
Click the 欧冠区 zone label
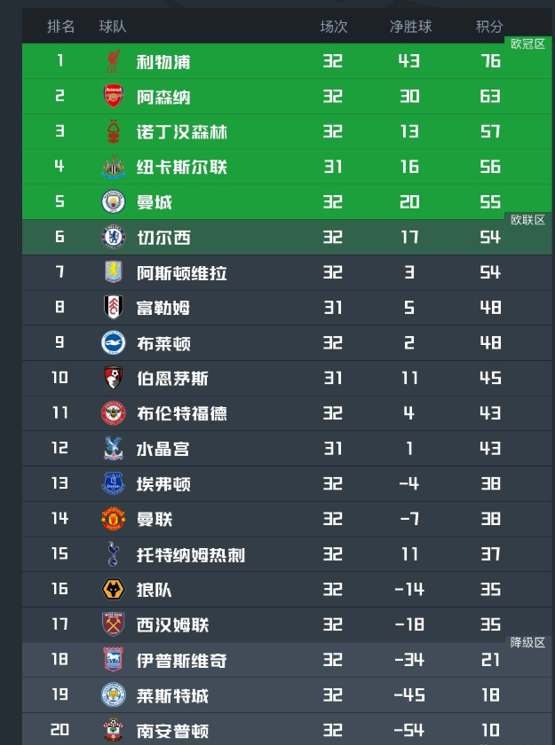pyautogui.click(x=527, y=44)
